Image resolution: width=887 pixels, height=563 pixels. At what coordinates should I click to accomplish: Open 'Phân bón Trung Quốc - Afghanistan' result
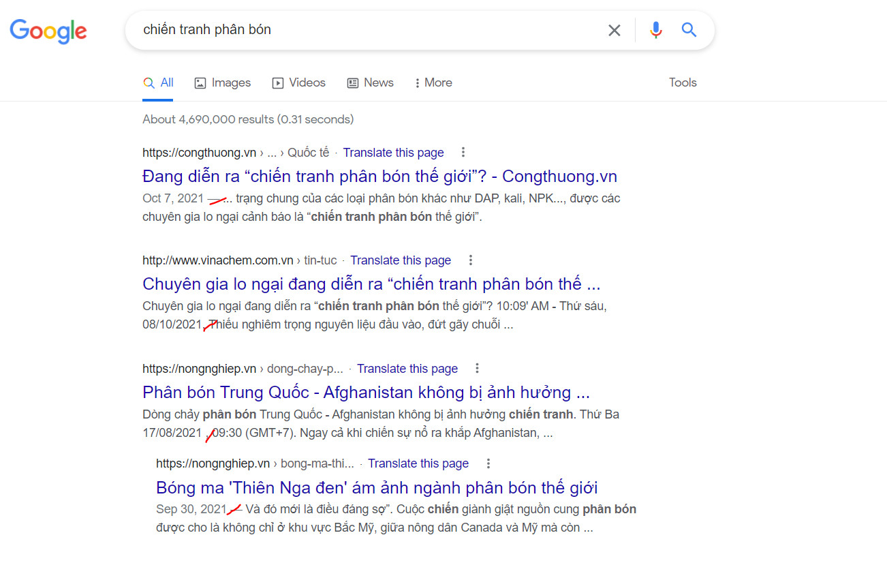coord(366,393)
